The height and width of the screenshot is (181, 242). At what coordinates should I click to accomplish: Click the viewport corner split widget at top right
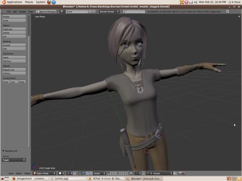click(239, 16)
